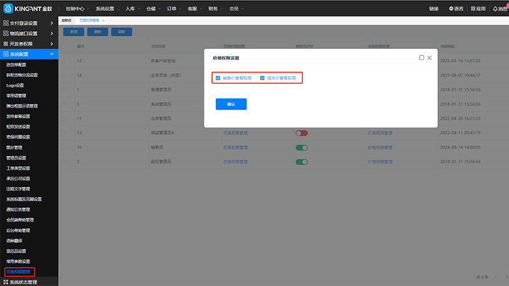This screenshot has width=509, height=286.
Task: Open Logo设置 in the sidebar
Action: [x=15, y=85]
